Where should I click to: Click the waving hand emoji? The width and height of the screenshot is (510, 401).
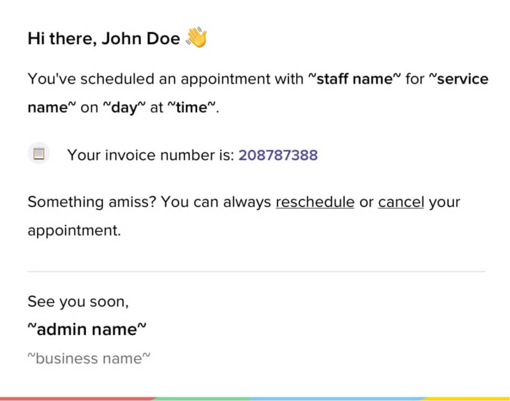tap(196, 38)
